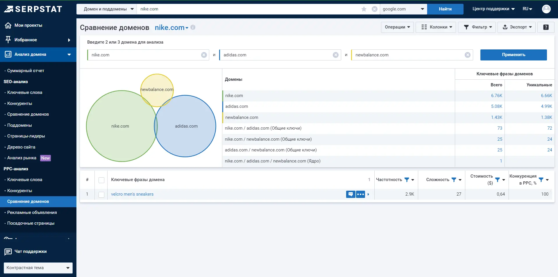Go to Мои проекты in sidebar
558x277 pixels.
(28, 25)
